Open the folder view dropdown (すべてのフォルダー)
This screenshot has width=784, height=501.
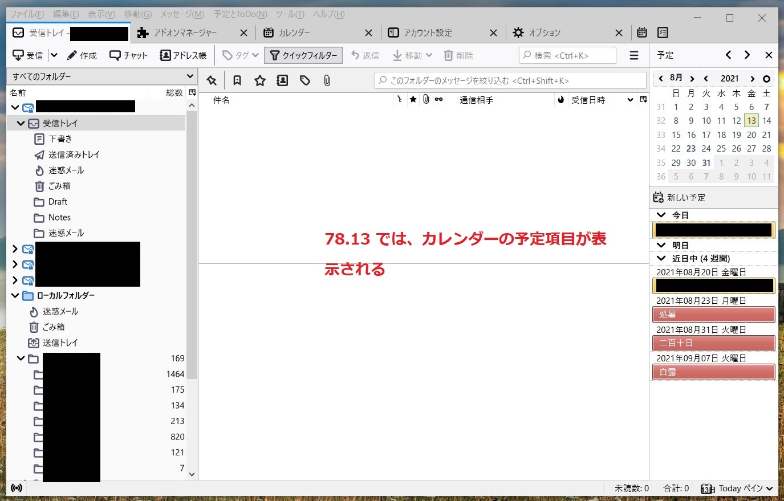(103, 76)
